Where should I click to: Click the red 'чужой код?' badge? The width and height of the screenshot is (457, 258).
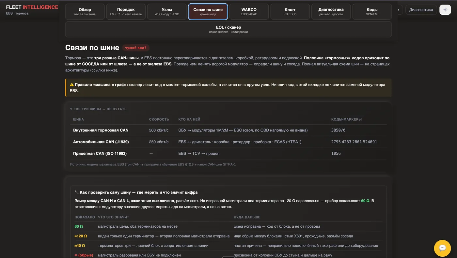(x=136, y=48)
